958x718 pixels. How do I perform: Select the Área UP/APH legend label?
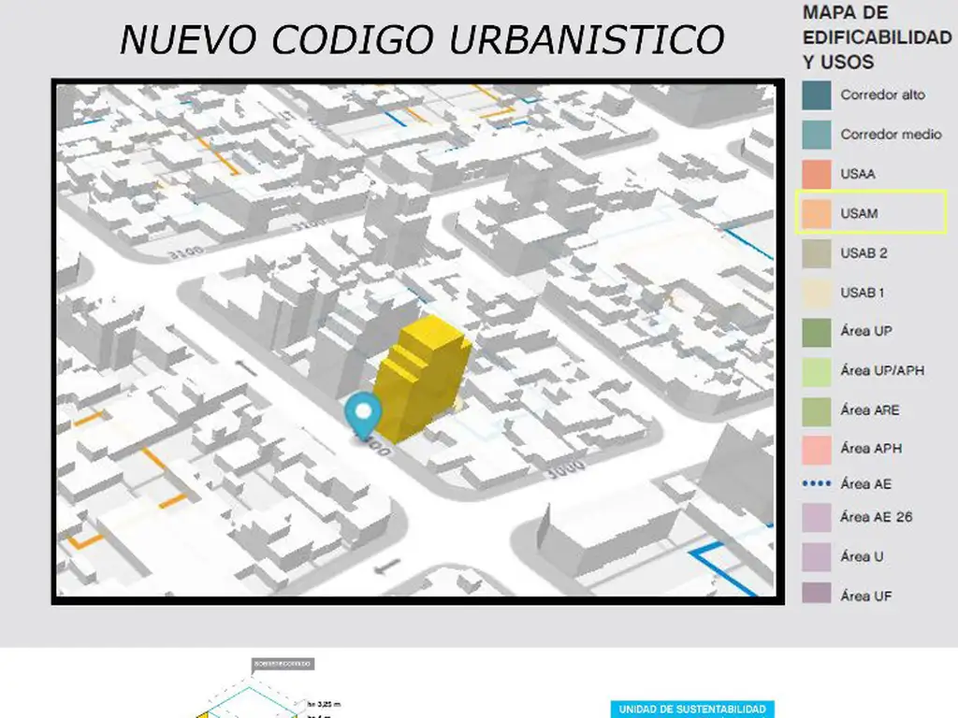point(881,371)
